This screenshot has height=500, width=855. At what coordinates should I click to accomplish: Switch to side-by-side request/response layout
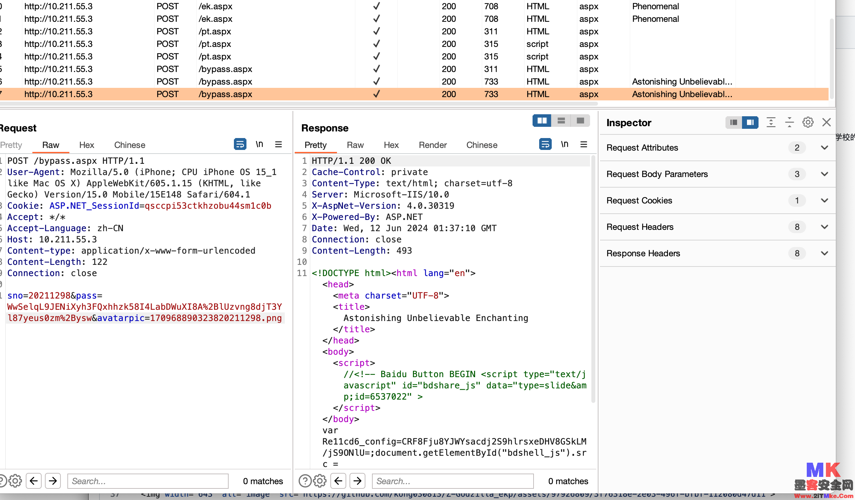542,121
